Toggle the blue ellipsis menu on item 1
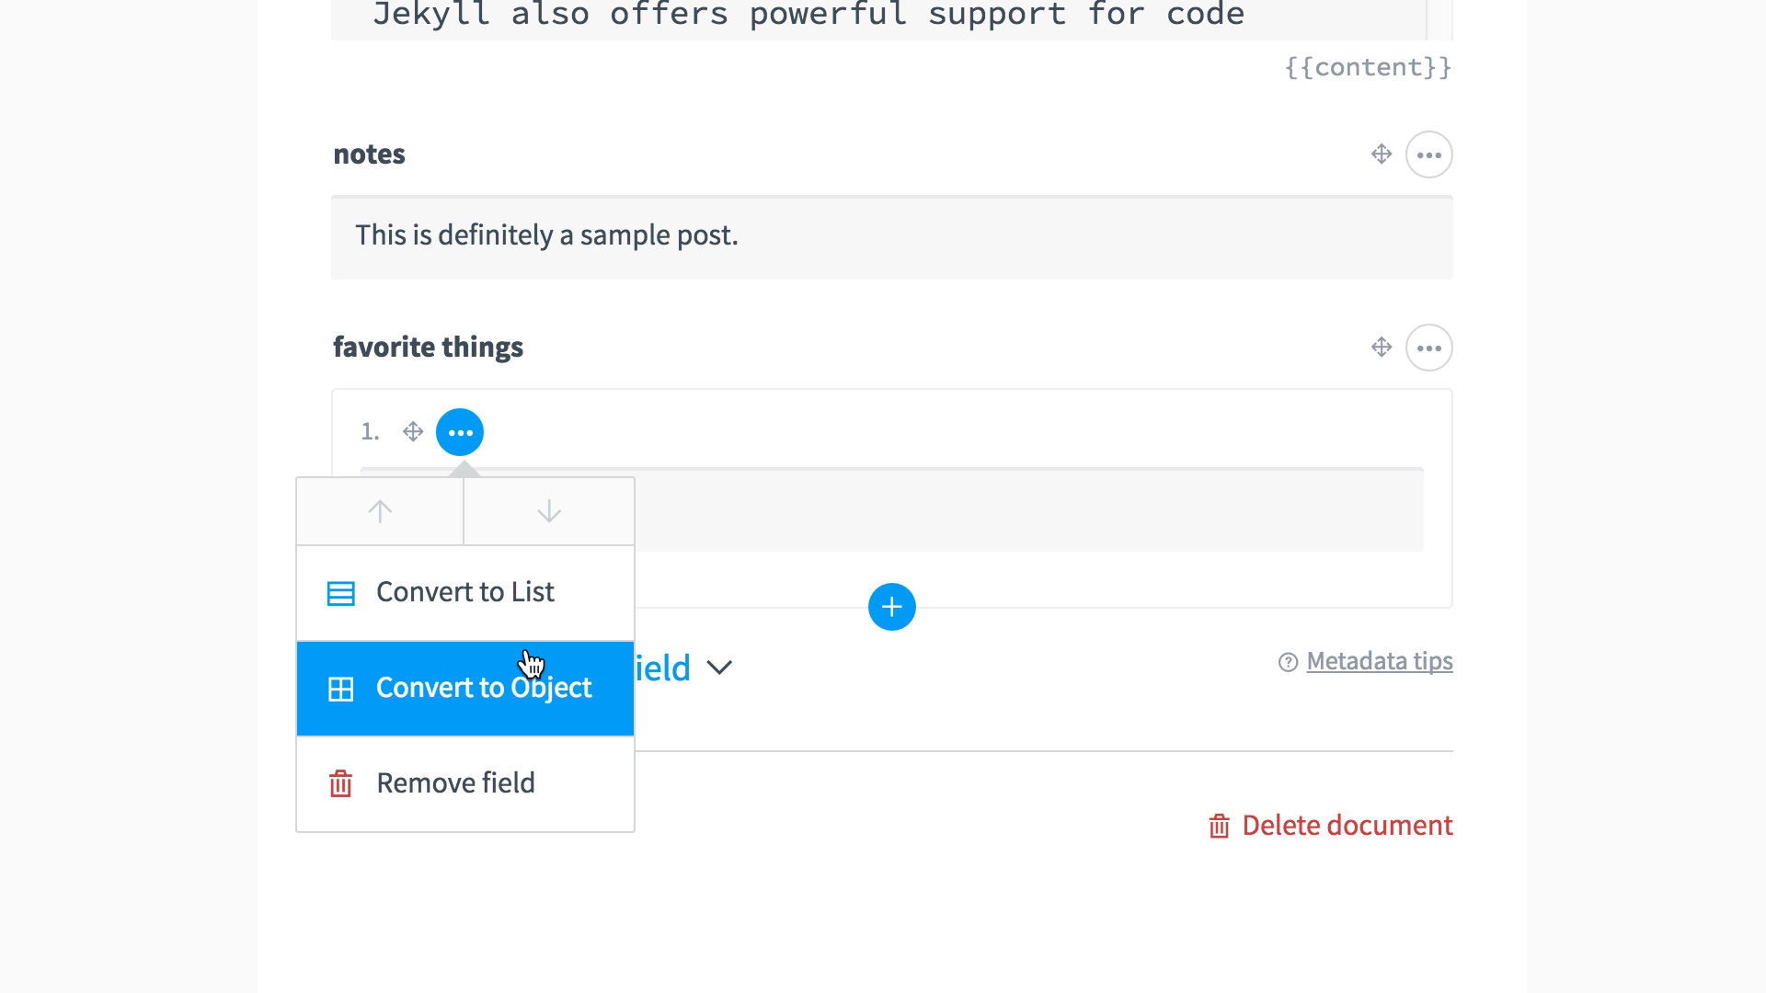This screenshot has width=1766, height=993. 460,432
